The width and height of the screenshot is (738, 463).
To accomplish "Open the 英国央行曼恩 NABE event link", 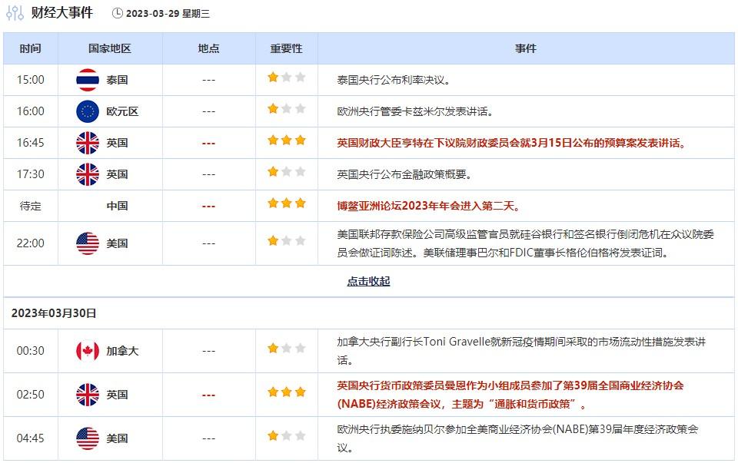I will pos(510,395).
